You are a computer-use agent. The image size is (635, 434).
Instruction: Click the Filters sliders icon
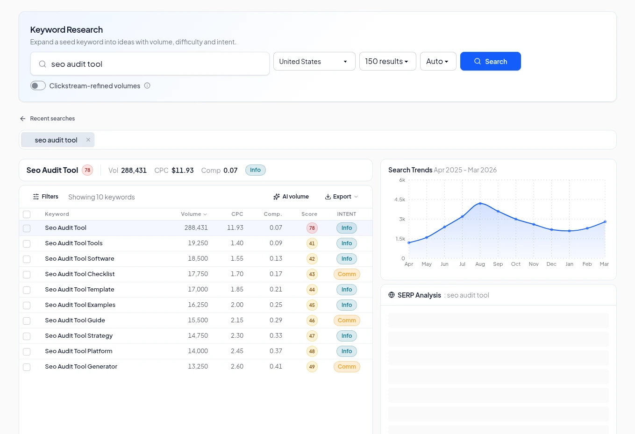pyautogui.click(x=36, y=197)
